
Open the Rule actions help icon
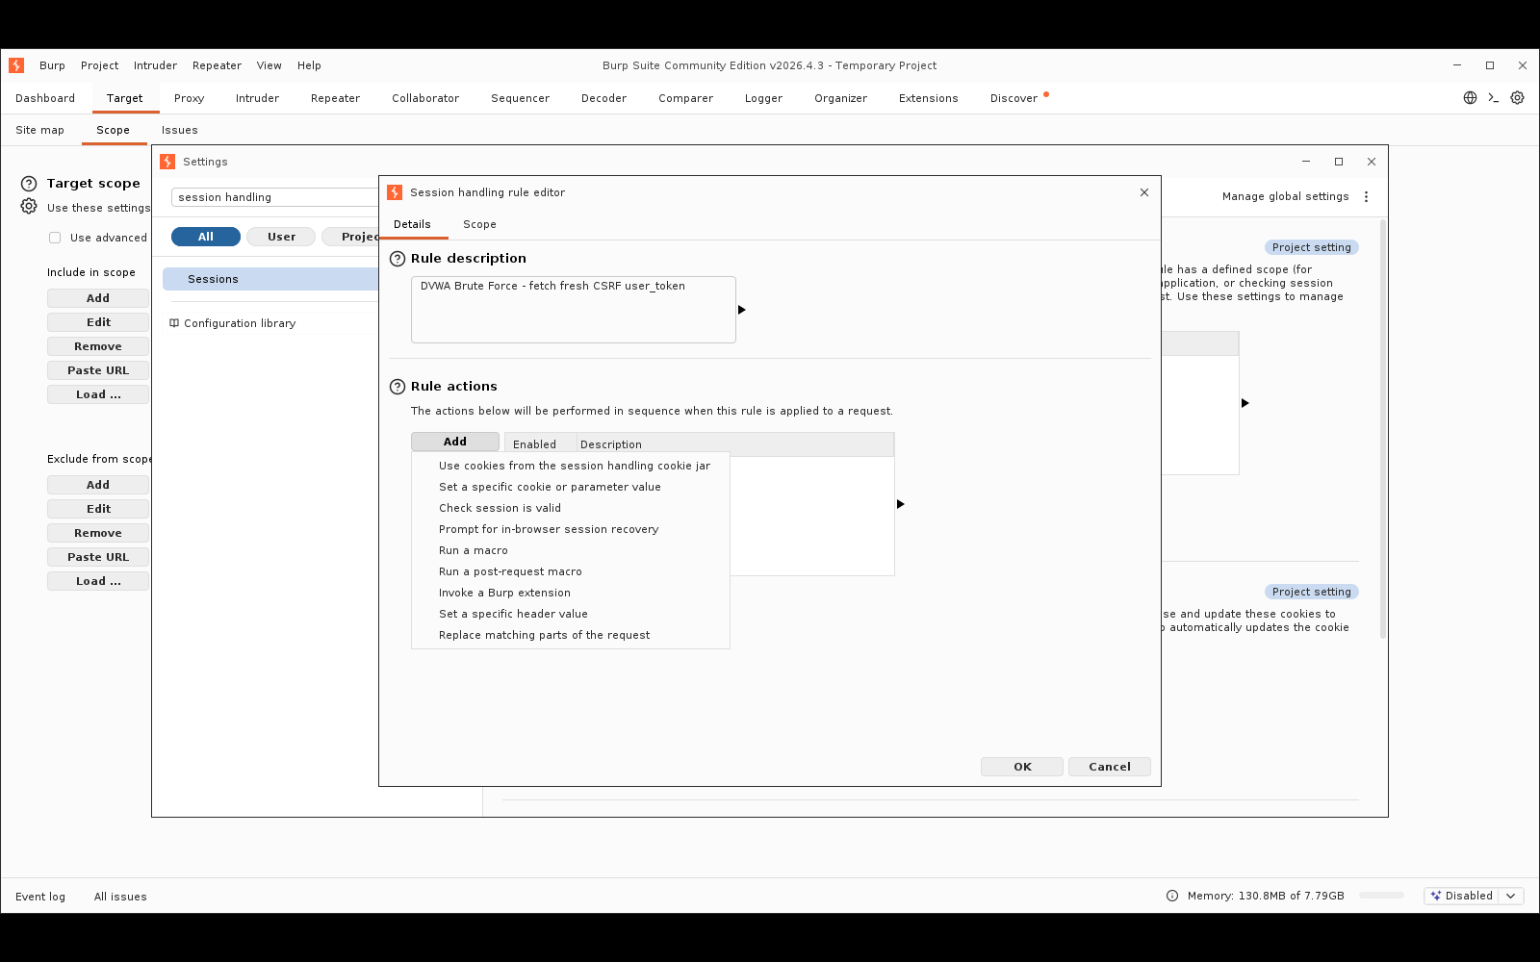pos(398,387)
